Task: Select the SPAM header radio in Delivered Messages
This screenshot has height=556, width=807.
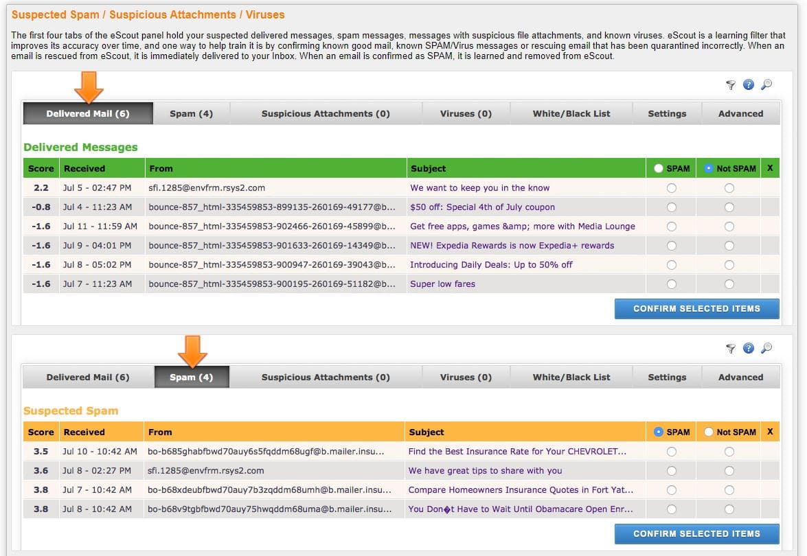Action: click(659, 168)
